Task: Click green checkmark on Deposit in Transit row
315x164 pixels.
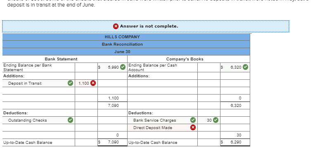Action: click(70, 83)
